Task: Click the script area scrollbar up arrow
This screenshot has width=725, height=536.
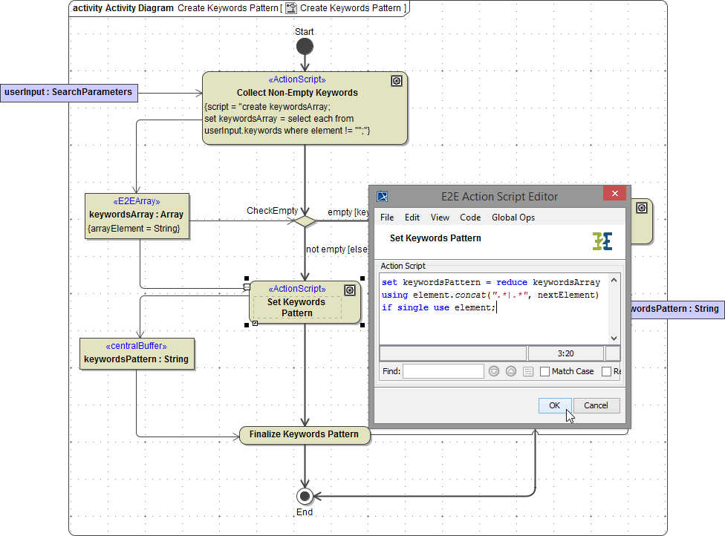Action: (x=614, y=281)
